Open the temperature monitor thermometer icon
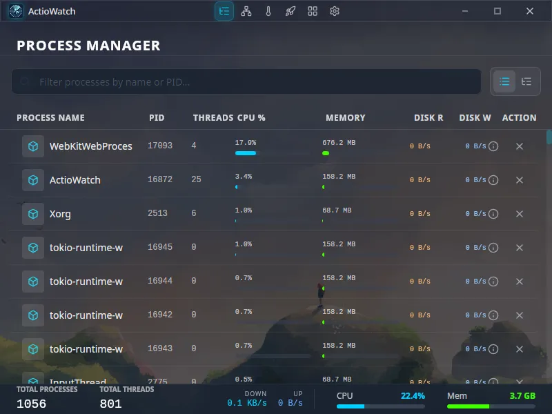This screenshot has height=414, width=552. tap(268, 11)
